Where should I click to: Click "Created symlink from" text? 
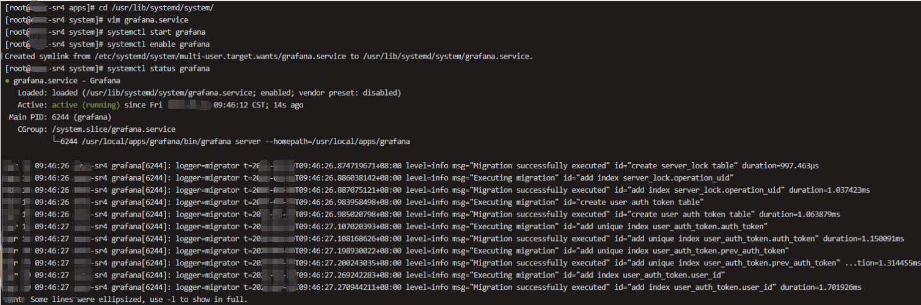47,56
